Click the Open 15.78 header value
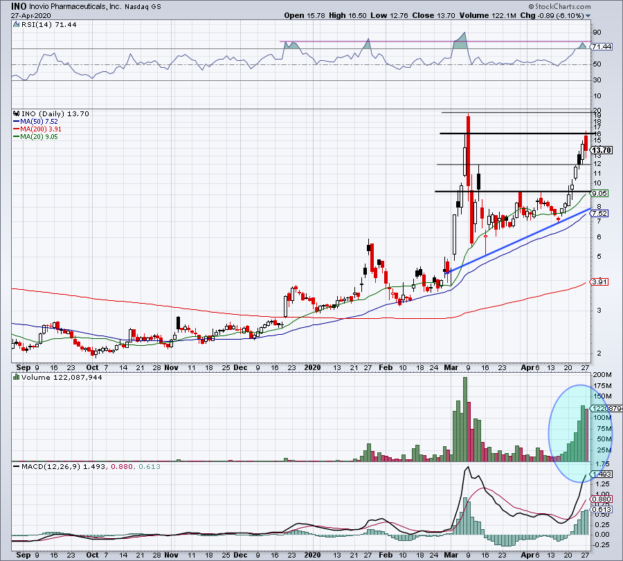This screenshot has width=623, height=561. (305, 15)
